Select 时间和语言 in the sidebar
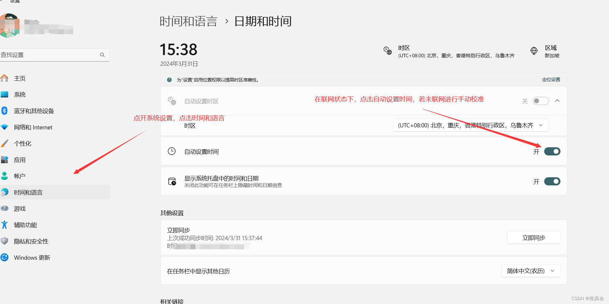This screenshot has height=304, width=609. (x=55, y=192)
